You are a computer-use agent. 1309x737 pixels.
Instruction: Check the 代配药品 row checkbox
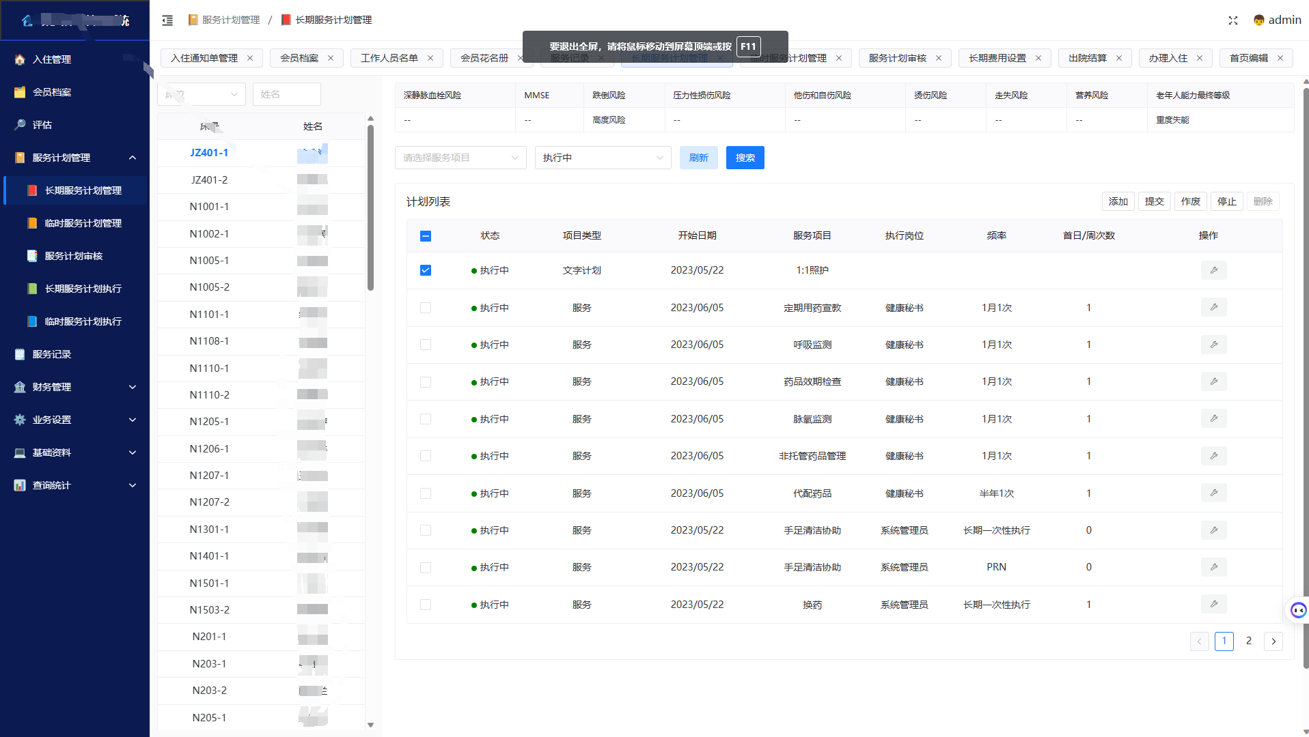tap(426, 493)
